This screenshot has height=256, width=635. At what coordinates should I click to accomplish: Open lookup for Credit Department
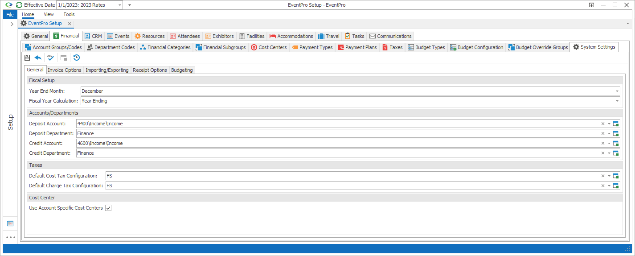click(x=616, y=153)
